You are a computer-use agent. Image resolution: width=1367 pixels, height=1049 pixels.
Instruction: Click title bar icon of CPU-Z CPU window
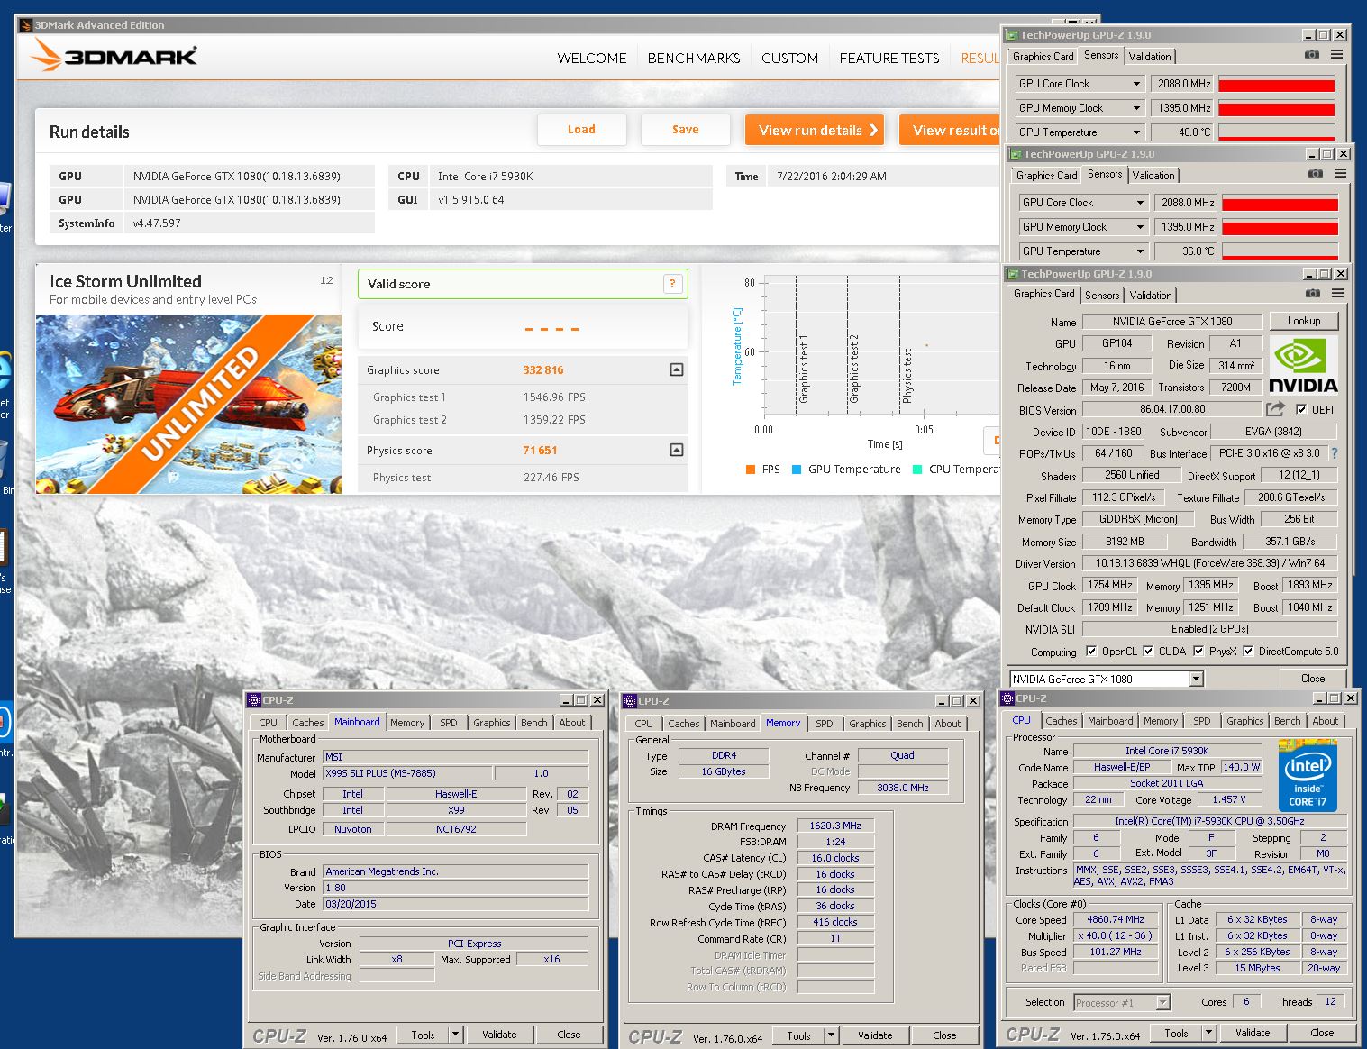[x=1007, y=698]
